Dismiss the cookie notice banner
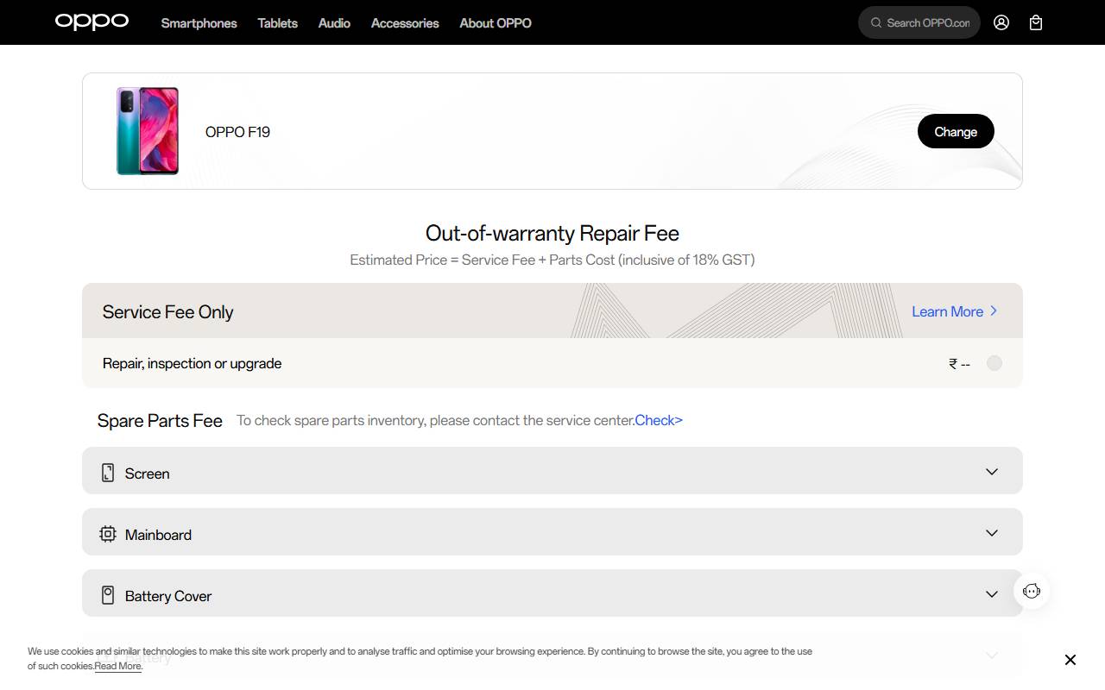The image size is (1105, 690). 1070,660
